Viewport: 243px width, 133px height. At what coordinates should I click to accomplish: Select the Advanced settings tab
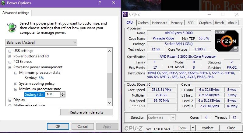tap(16, 13)
